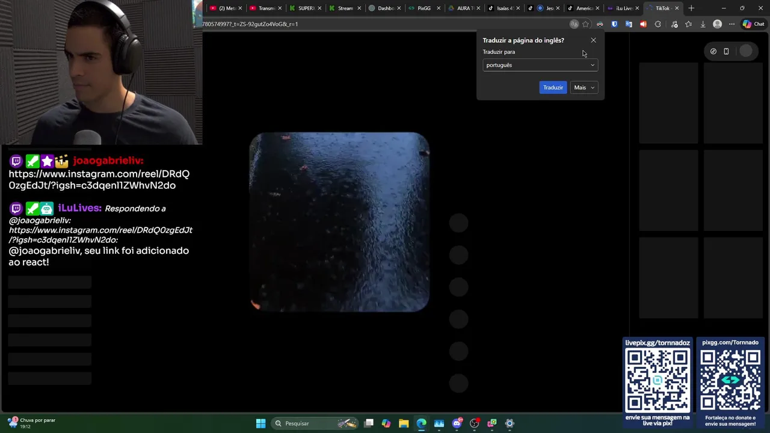Click the joaogabrieliv username in chat
This screenshot has width=770, height=433.
[x=108, y=161]
